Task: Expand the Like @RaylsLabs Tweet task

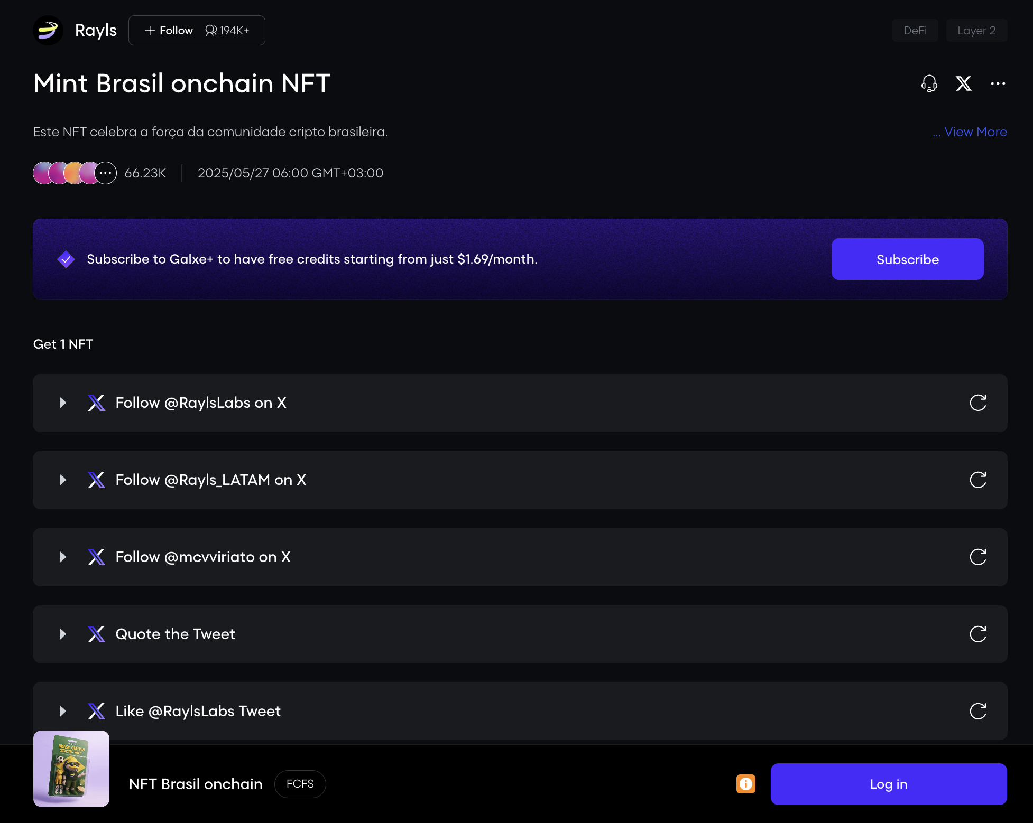Action: [x=62, y=712]
